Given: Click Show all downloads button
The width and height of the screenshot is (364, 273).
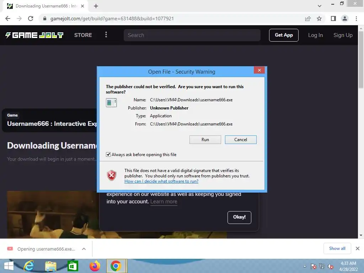Looking at the screenshot, I should click(337, 248).
